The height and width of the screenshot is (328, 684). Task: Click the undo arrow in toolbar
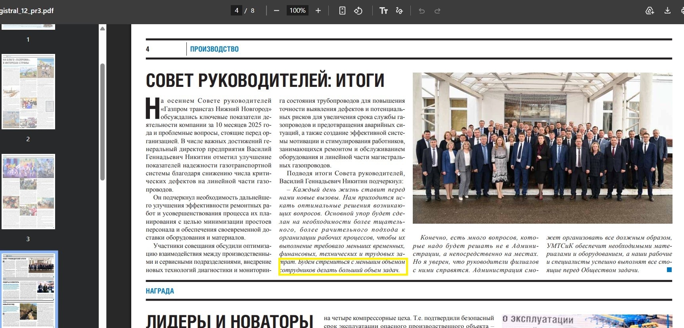pyautogui.click(x=422, y=11)
